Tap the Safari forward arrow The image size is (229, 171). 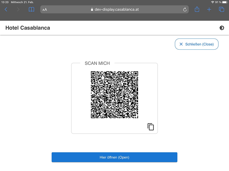point(18,10)
